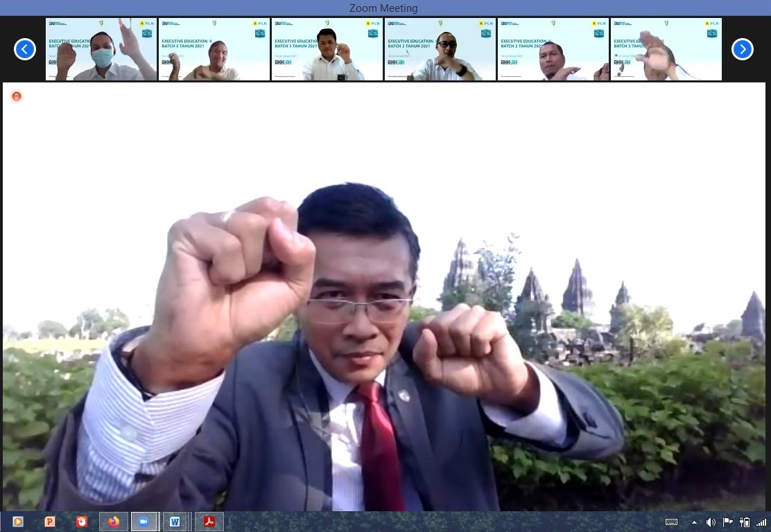Open the red screen recorder taskbar icon

pyautogui.click(x=82, y=522)
